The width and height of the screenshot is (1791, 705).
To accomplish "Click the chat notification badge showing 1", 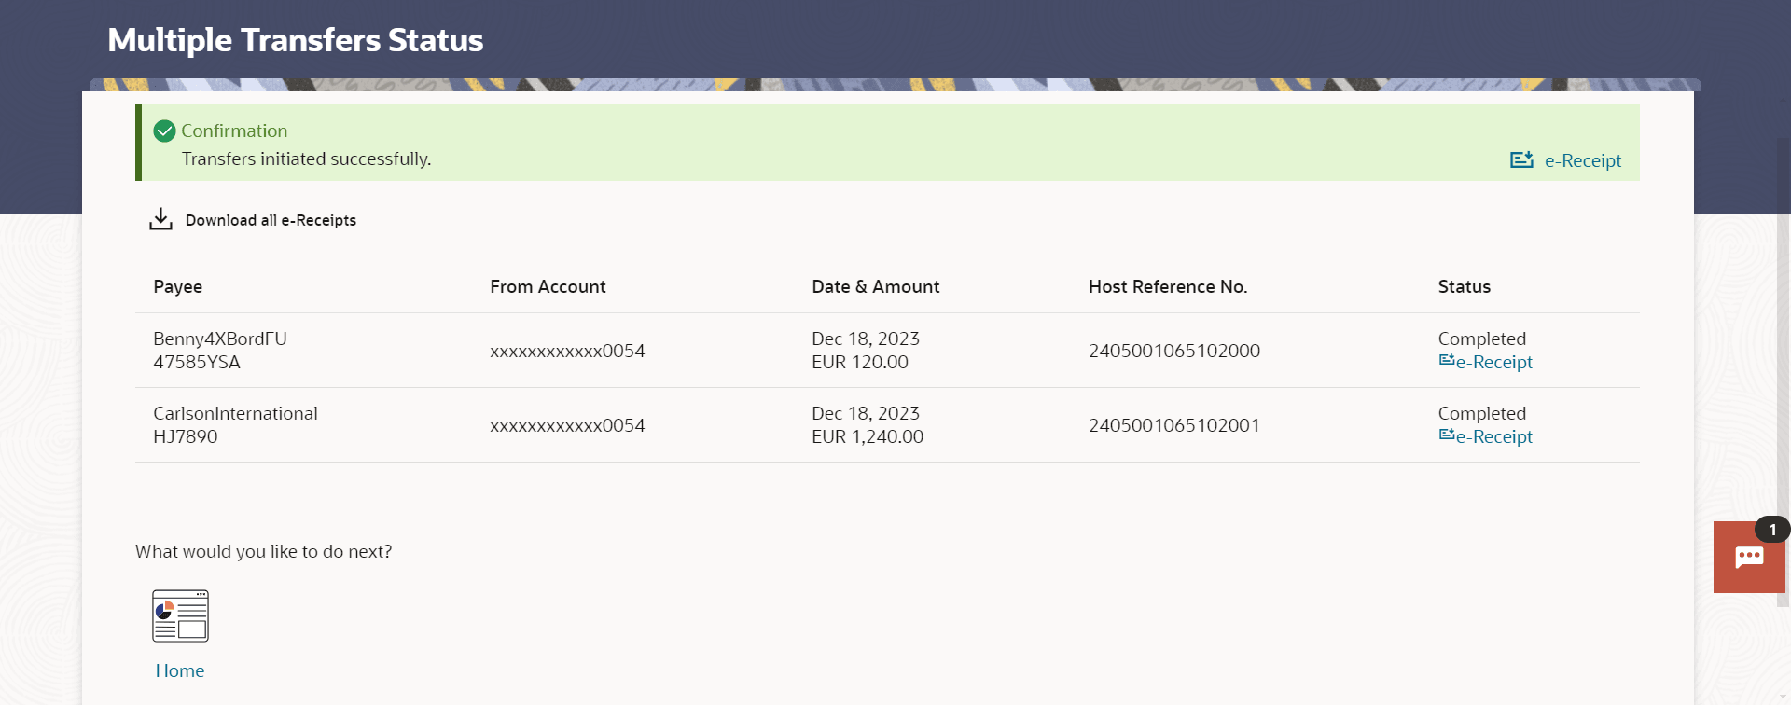I will tap(1772, 530).
